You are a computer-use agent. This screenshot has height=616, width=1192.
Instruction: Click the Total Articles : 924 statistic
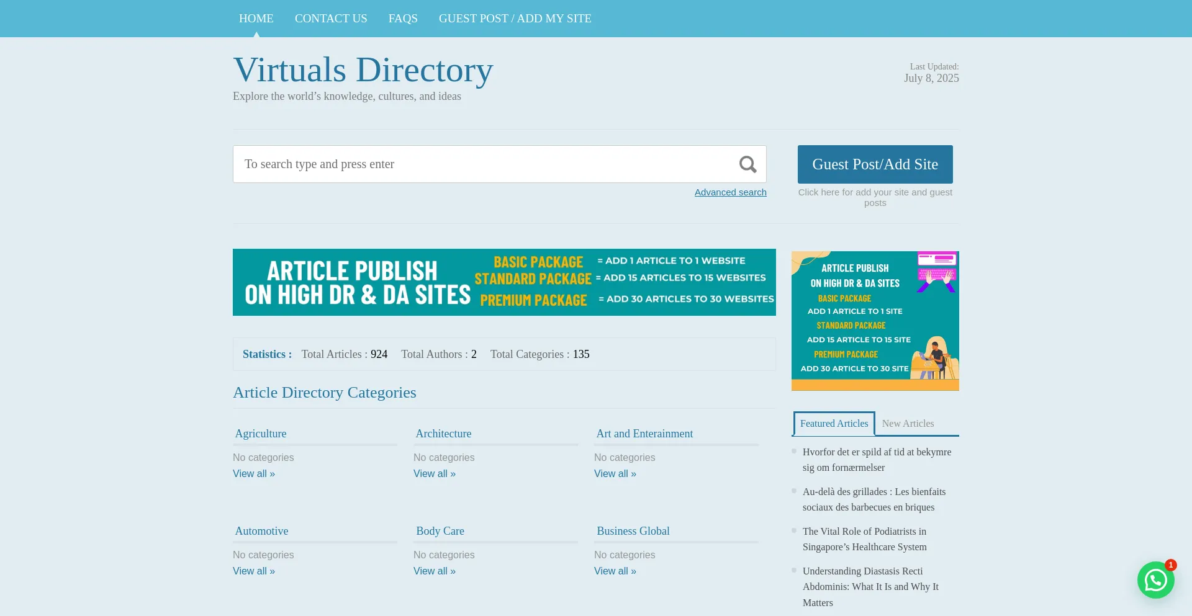tap(345, 354)
